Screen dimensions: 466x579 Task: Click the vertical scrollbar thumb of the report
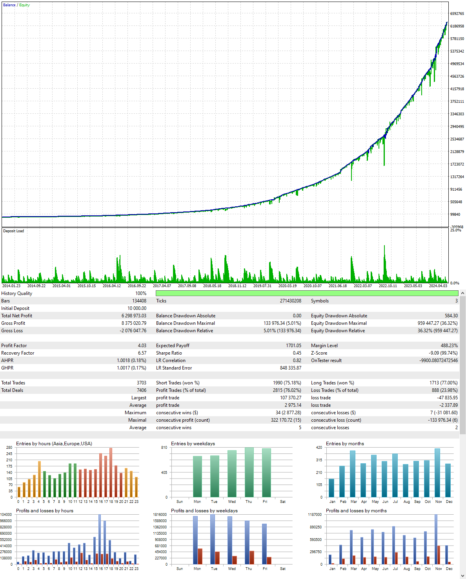[x=463, y=365]
